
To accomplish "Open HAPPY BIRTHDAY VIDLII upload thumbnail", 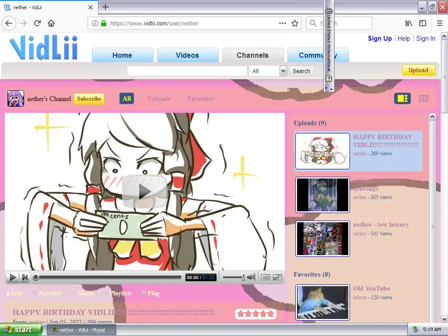I will (322, 151).
